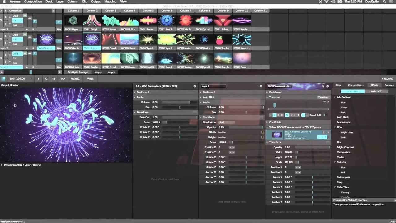This screenshot has height=223, width=396.
Task: Click the search magnifier in the clip panel
Action: click(x=323, y=86)
